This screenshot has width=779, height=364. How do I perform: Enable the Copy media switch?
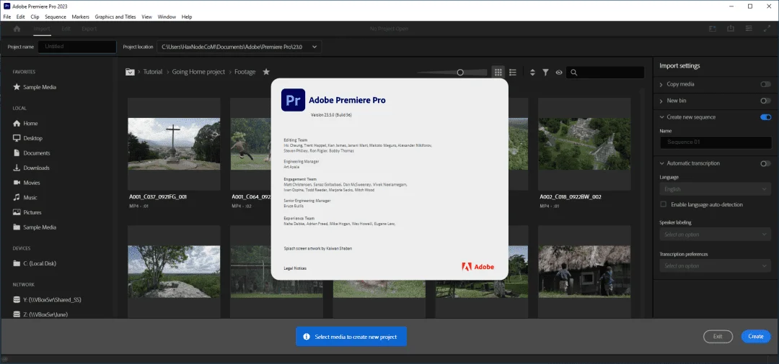(765, 84)
